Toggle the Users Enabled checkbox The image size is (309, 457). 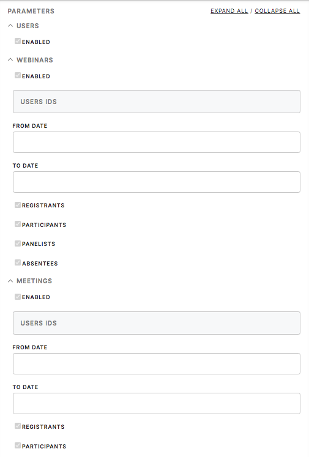pos(18,41)
